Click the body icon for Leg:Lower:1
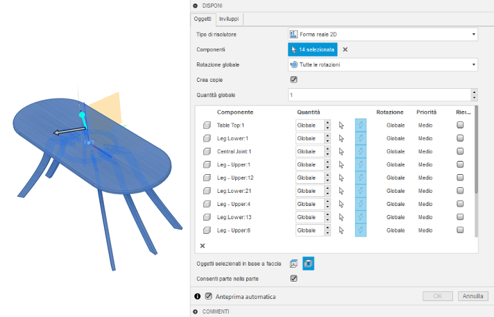494x317 pixels. (207, 138)
